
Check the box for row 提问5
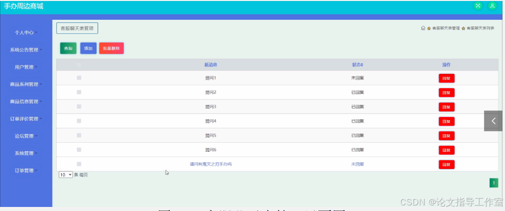click(79, 136)
